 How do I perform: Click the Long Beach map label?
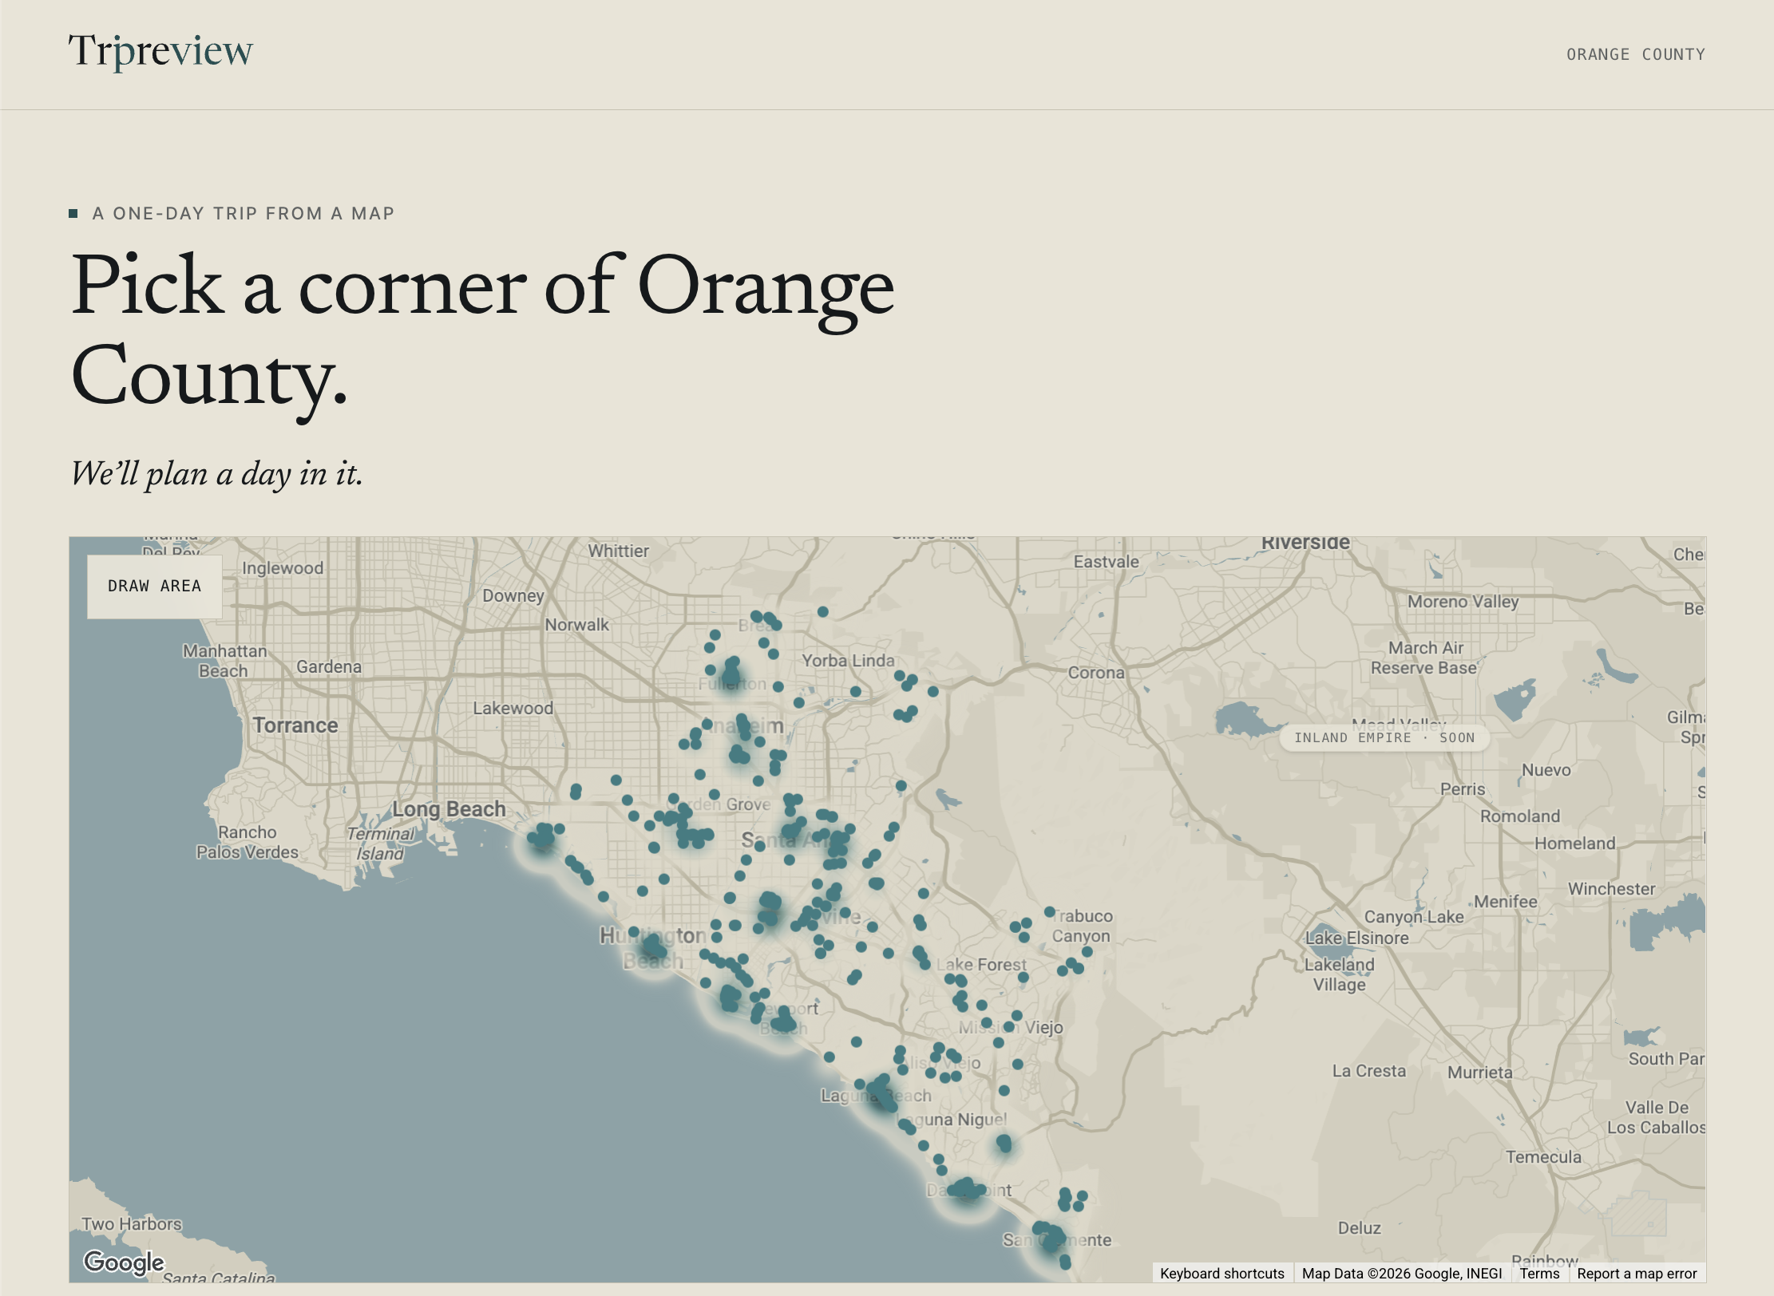[x=449, y=809]
